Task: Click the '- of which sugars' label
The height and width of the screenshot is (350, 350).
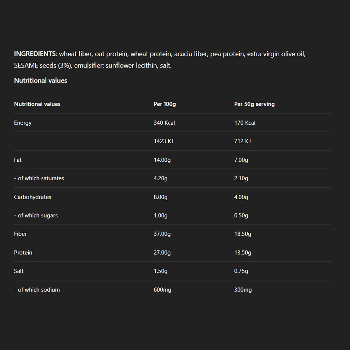Action: (36, 216)
